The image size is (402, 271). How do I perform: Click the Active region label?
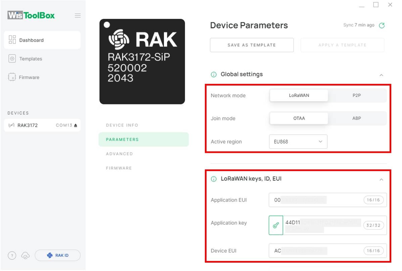click(x=226, y=142)
